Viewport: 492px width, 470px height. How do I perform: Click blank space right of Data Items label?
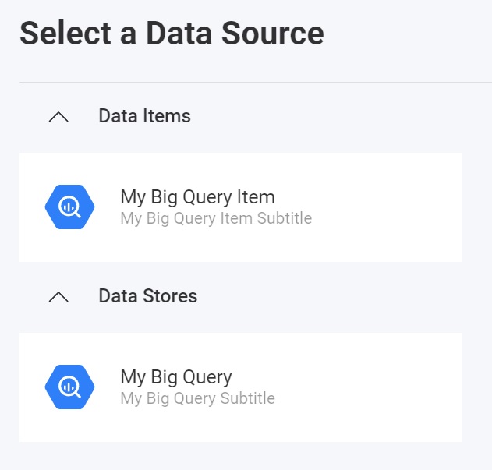click(x=327, y=117)
